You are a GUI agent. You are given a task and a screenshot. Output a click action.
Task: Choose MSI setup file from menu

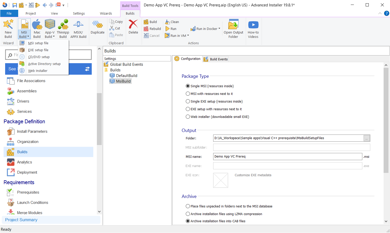tap(44, 43)
